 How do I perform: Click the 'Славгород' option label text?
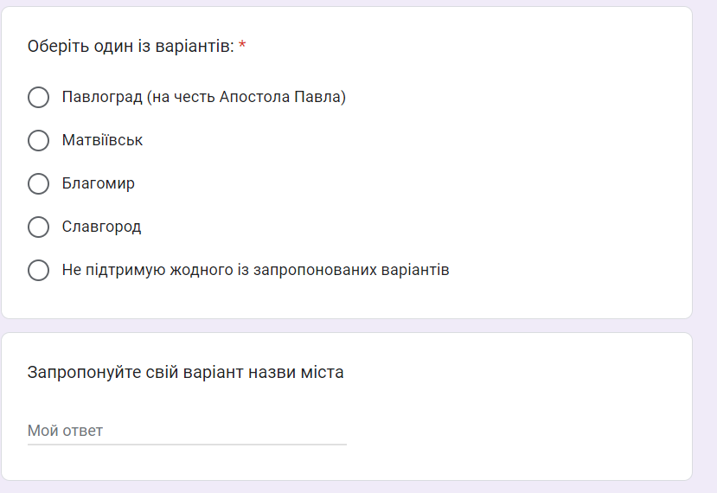point(101,227)
